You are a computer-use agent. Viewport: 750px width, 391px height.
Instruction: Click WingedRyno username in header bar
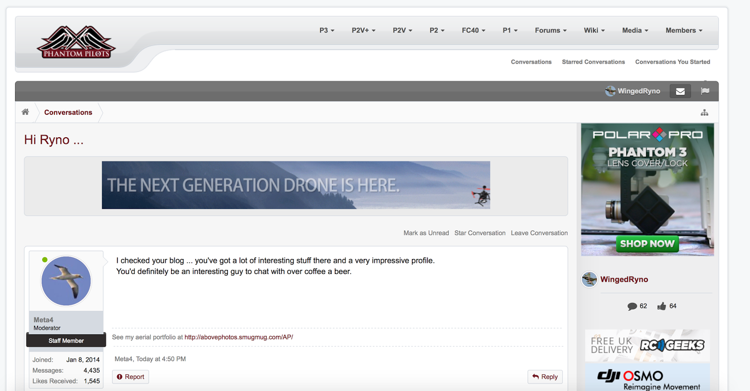(638, 91)
